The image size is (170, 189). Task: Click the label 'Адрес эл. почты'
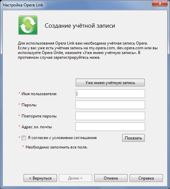(x=37, y=127)
